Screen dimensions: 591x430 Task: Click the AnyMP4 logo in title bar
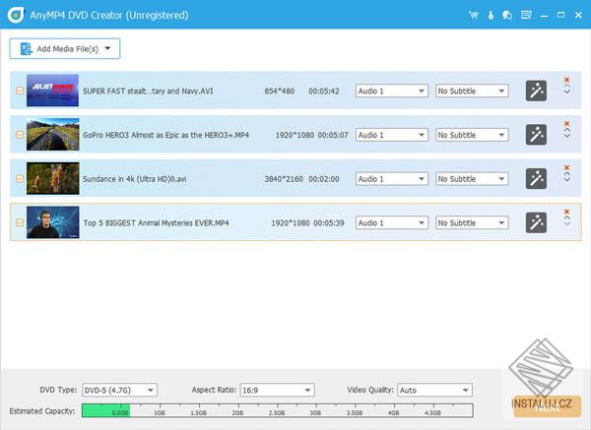[x=16, y=15]
